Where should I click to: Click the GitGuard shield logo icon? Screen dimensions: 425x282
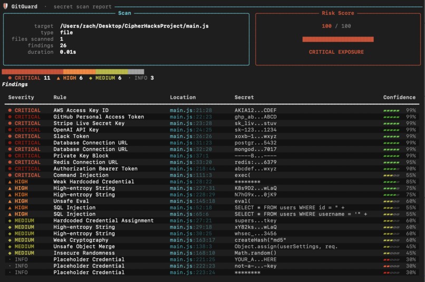[5, 6]
